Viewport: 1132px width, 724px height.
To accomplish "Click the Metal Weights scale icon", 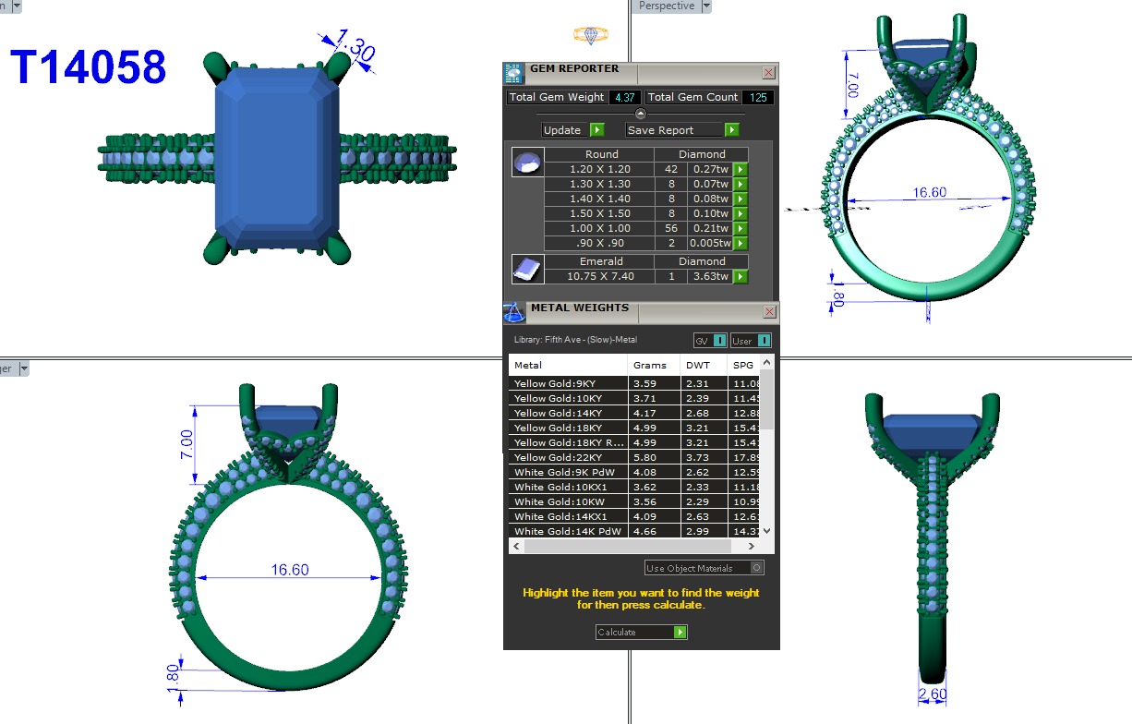I will click(513, 312).
